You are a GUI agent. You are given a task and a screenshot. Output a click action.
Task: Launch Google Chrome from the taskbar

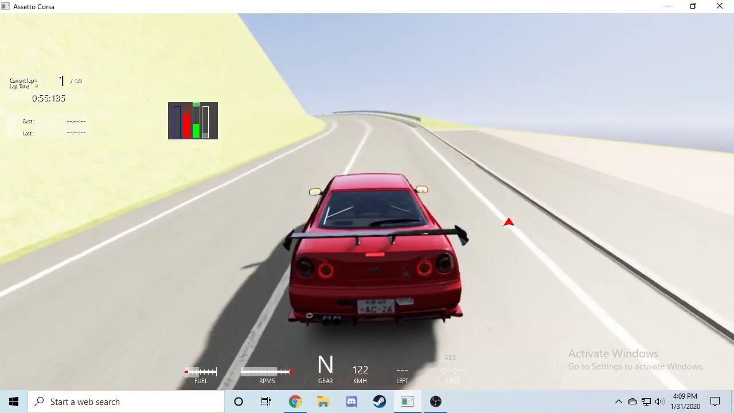coord(295,402)
